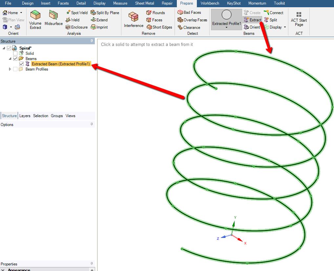Image resolution: width=334 pixels, height=271 pixels.
Task: Click the beam Connect tool
Action: [274, 12]
